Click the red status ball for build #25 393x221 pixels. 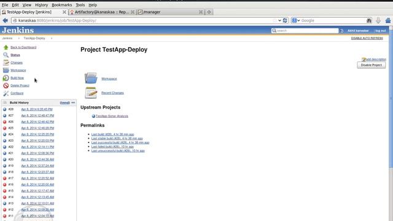click(x=4, y=128)
